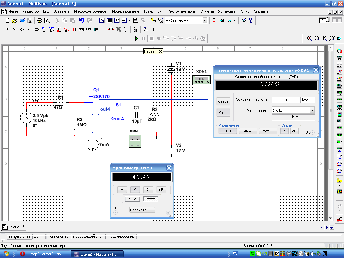Open the Состав in-use list dropdown
This screenshot has width=344, height=258.
(x=205, y=20)
